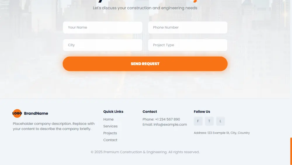Open the Facebook "F" social icon
Image resolution: width=292 pixels, height=165 pixels.
coord(198,121)
